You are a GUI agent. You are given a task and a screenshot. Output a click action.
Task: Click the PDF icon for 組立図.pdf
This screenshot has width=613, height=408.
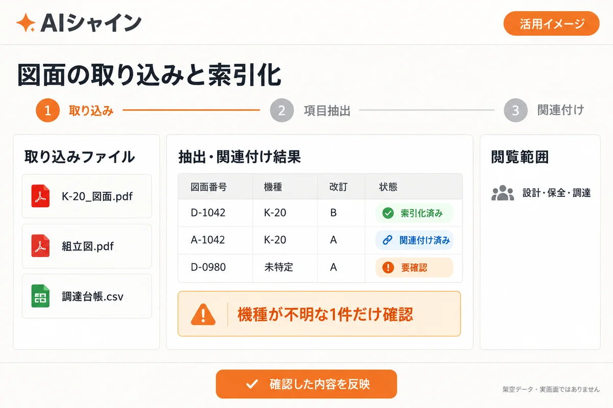click(x=40, y=246)
